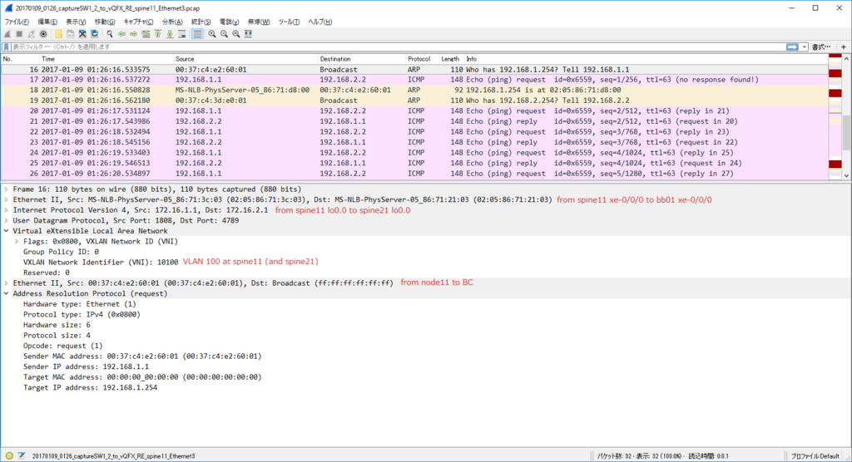Image resolution: width=852 pixels, height=462 pixels.
Task: Collapse Address Resolution Protocol (request)
Action: tap(6, 293)
